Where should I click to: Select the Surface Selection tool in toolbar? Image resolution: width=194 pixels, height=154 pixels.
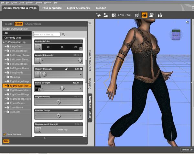point(145,15)
